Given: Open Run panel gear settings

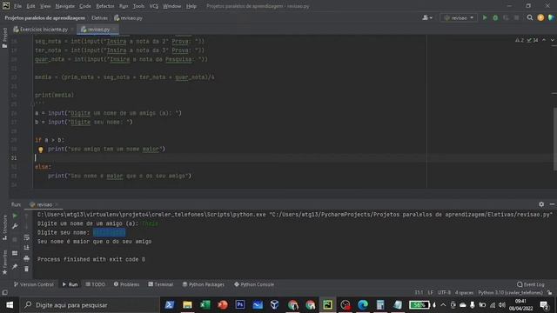Looking at the screenshot, I should 541,204.
